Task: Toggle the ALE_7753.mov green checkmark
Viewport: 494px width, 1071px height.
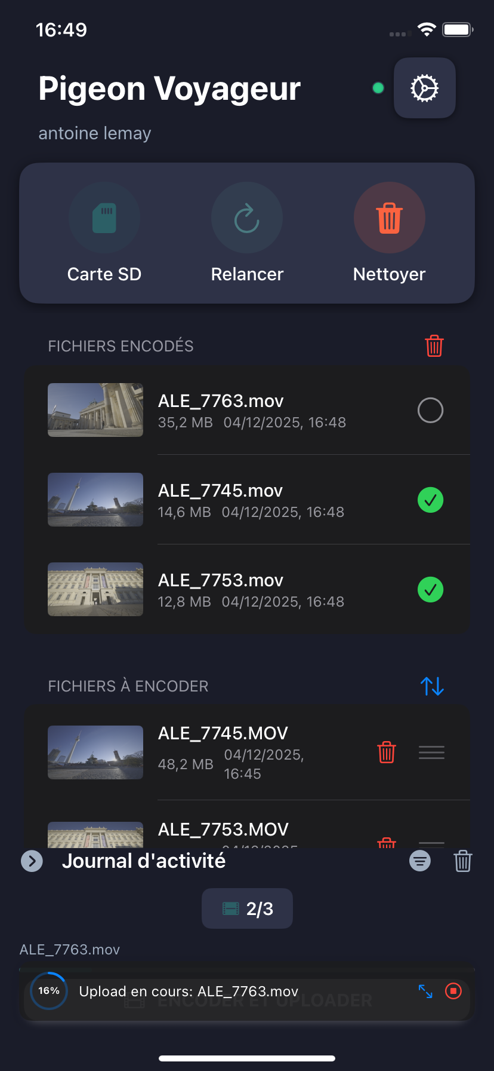Action: [430, 590]
